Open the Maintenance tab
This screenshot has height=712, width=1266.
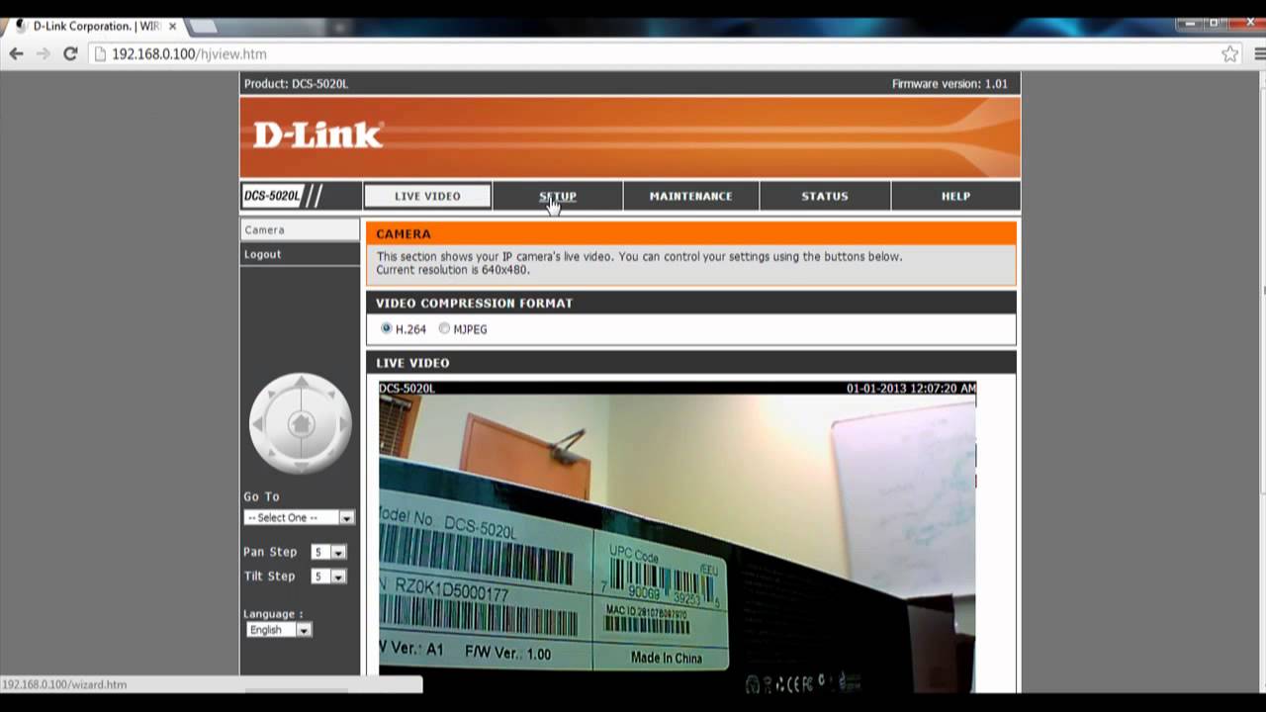pyautogui.click(x=690, y=196)
